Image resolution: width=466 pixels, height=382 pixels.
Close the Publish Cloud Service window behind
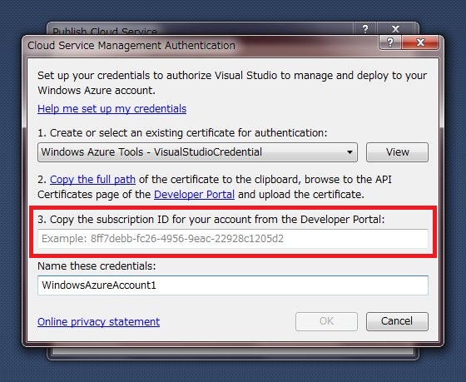tap(395, 28)
